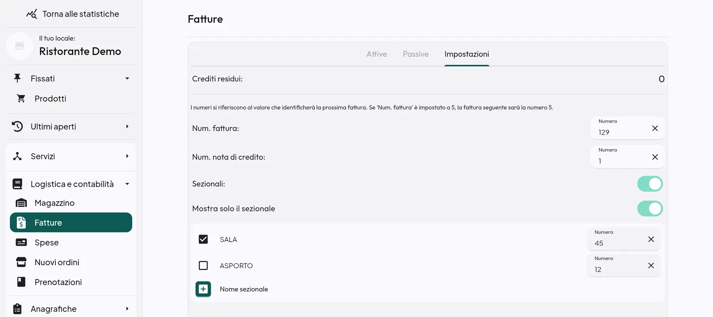713x317 pixels.
Task: Click the restaurant store avatar icon
Action: click(20, 46)
